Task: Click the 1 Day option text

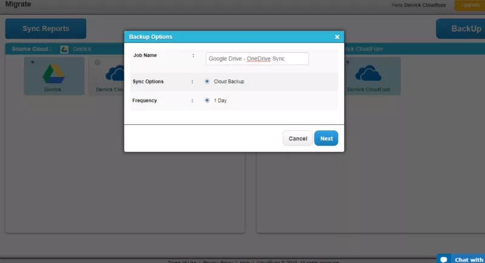Action: tap(220, 101)
